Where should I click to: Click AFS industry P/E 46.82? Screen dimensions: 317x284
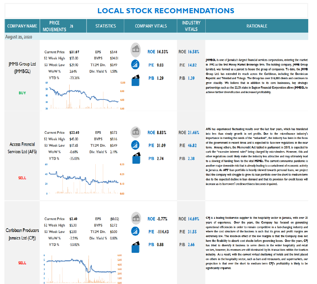click(x=192, y=145)
